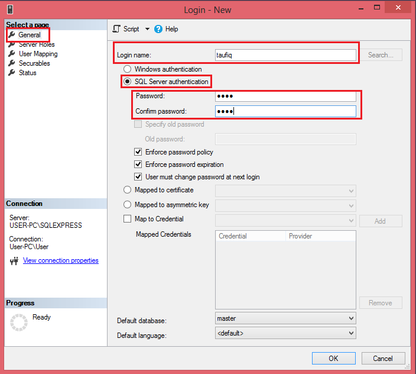Click the Script toolbar icon
This screenshot has width=416, height=374.
click(116, 29)
